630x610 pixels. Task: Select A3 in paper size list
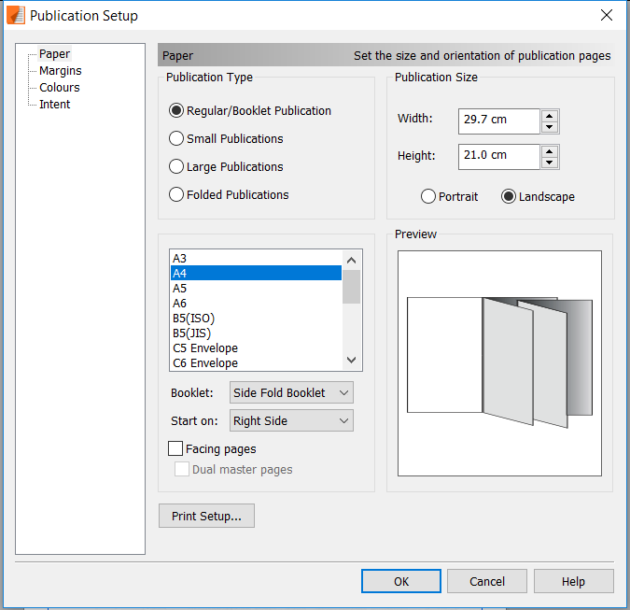[x=256, y=258]
